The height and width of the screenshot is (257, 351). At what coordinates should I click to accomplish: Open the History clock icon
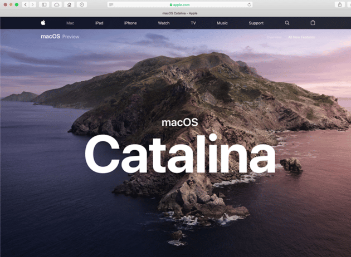(82, 4)
